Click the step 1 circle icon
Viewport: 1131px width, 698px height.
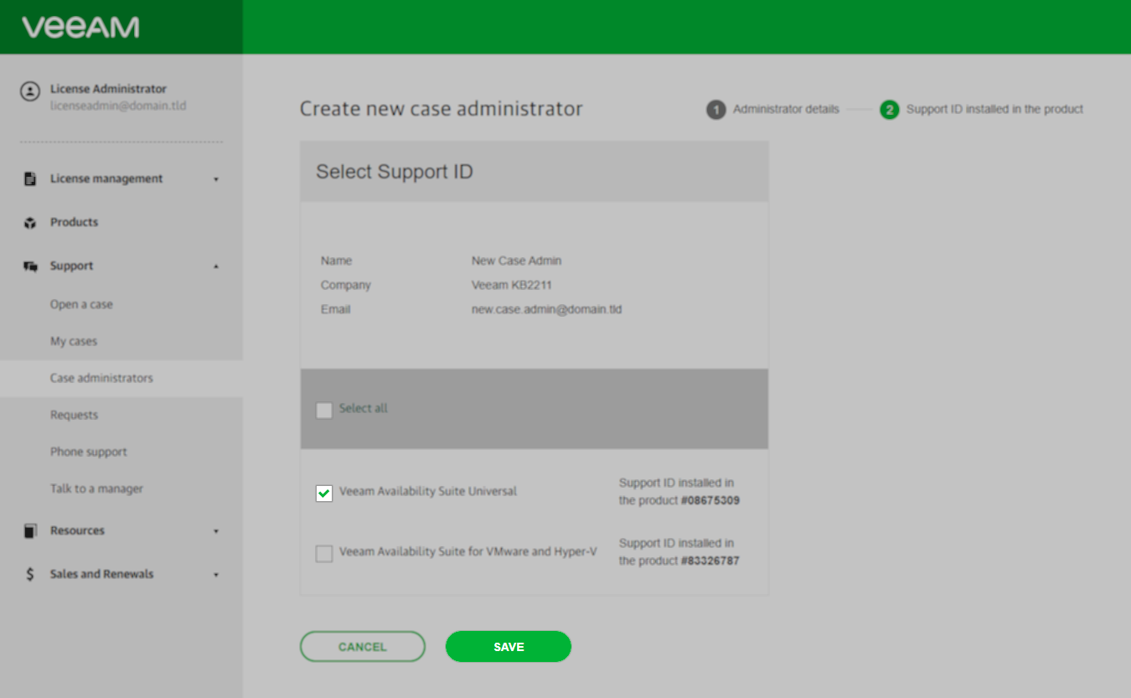click(715, 110)
